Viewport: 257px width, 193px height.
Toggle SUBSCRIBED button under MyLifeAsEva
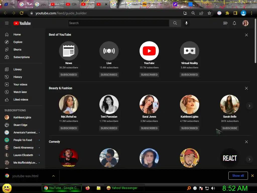point(69,128)
